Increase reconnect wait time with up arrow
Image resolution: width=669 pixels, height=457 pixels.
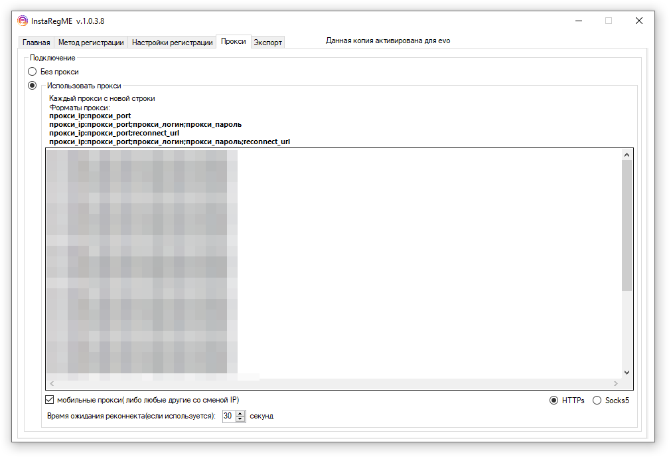[241, 413]
